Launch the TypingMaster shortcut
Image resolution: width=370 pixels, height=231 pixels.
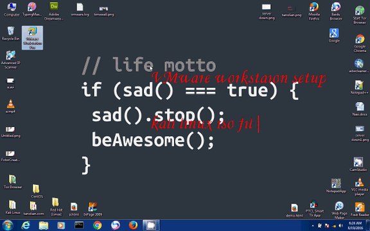tap(32, 10)
